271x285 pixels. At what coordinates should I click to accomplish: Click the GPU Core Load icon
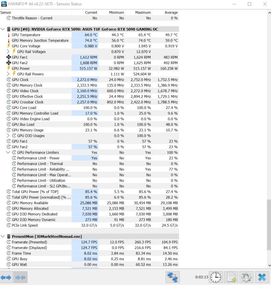8,108
